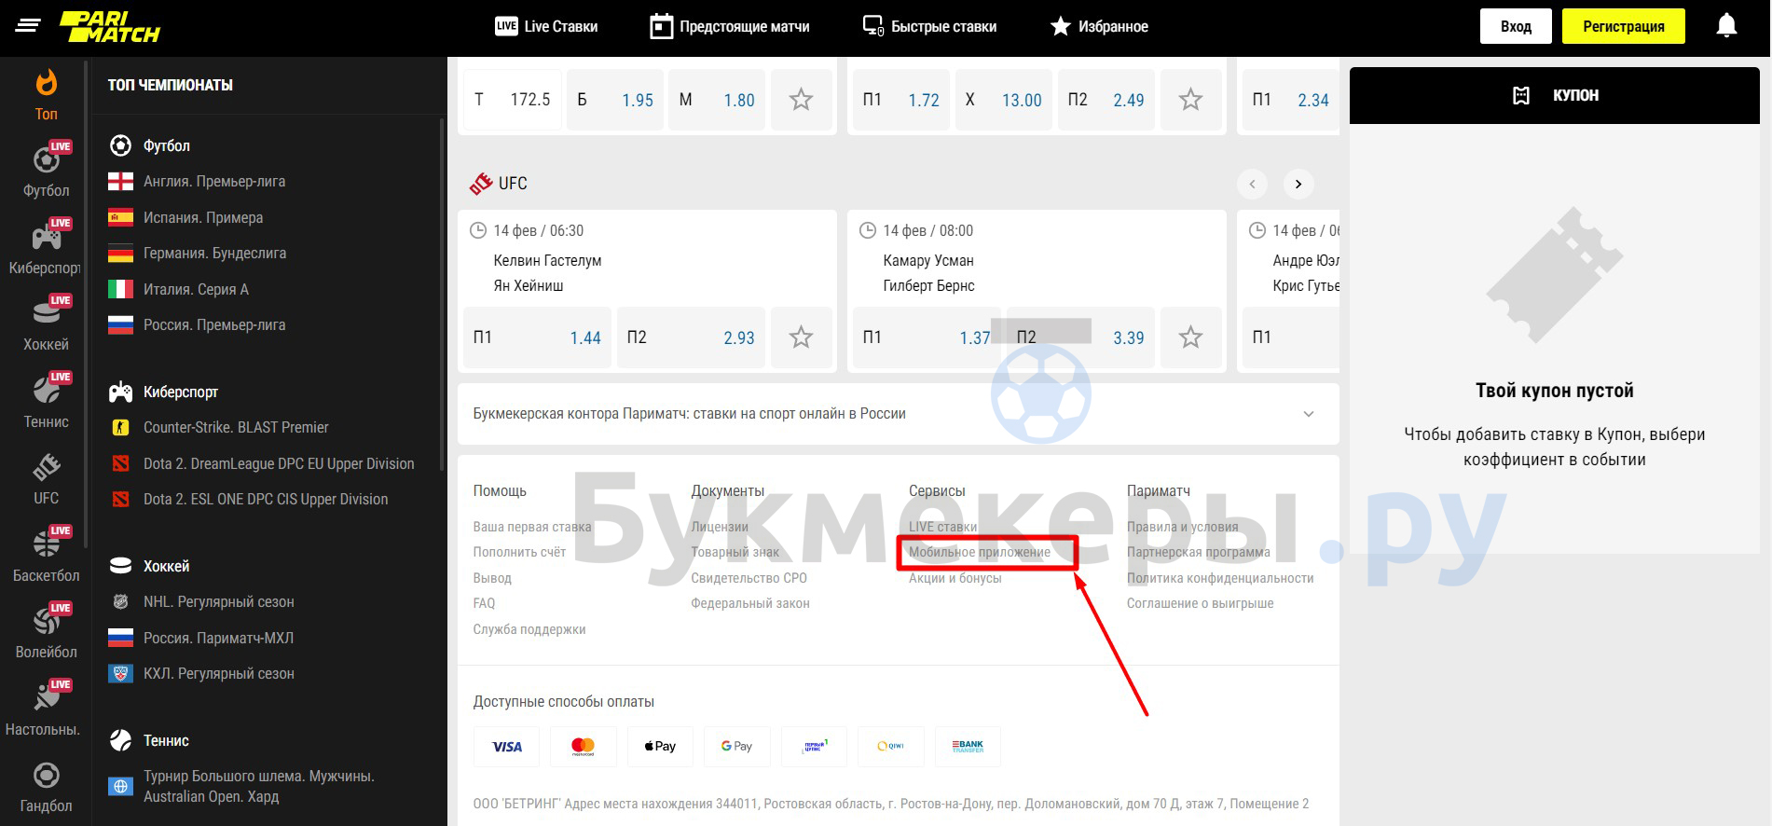Image resolution: width=1772 pixels, height=826 pixels.
Task: Open NHL. Регулярный сезон
Action: (218, 602)
